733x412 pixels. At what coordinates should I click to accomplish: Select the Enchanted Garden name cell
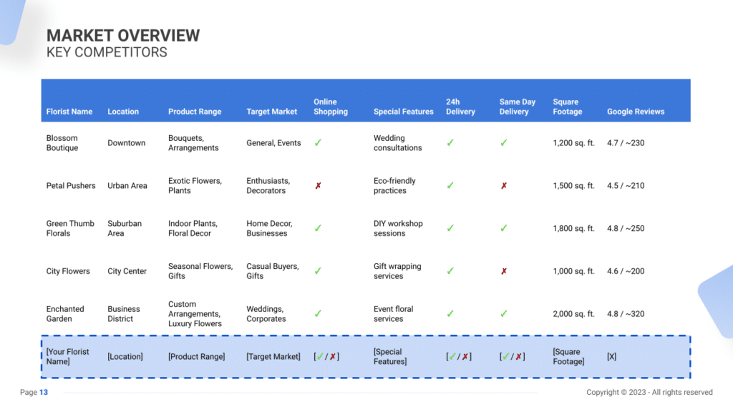(65, 314)
